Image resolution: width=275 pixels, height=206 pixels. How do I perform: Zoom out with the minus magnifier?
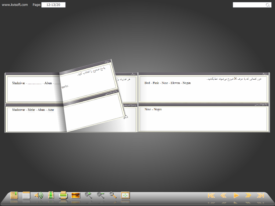(101, 195)
